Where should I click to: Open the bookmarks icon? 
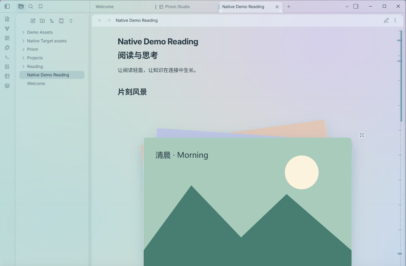coord(41,6)
